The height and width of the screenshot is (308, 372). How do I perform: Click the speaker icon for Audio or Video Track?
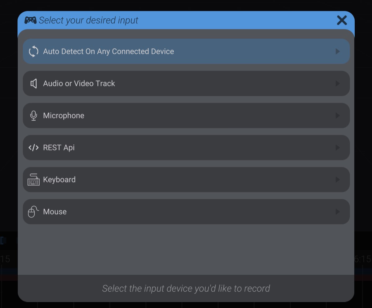[x=33, y=83]
